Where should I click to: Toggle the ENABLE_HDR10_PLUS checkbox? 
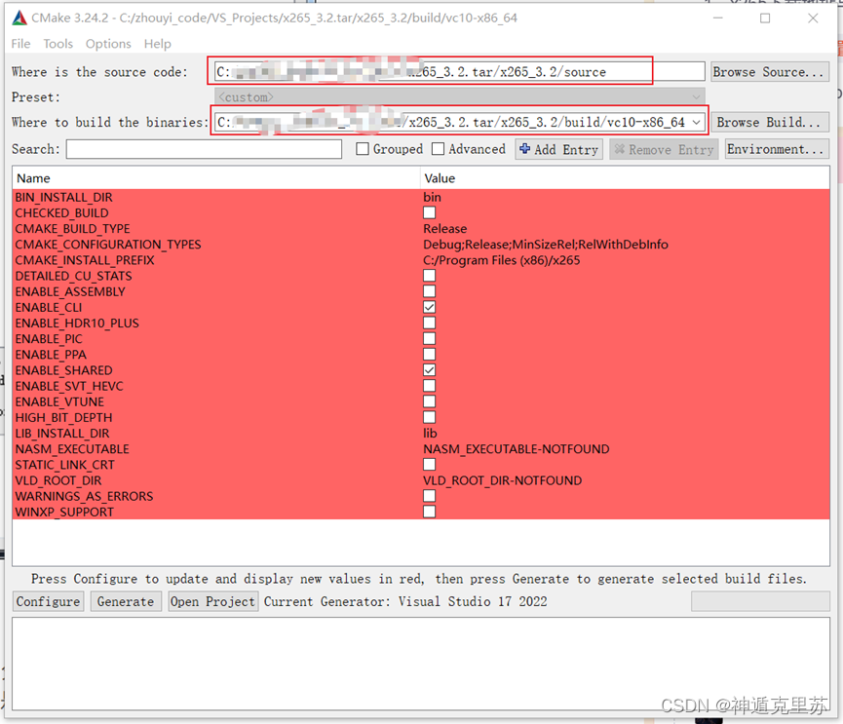429,324
